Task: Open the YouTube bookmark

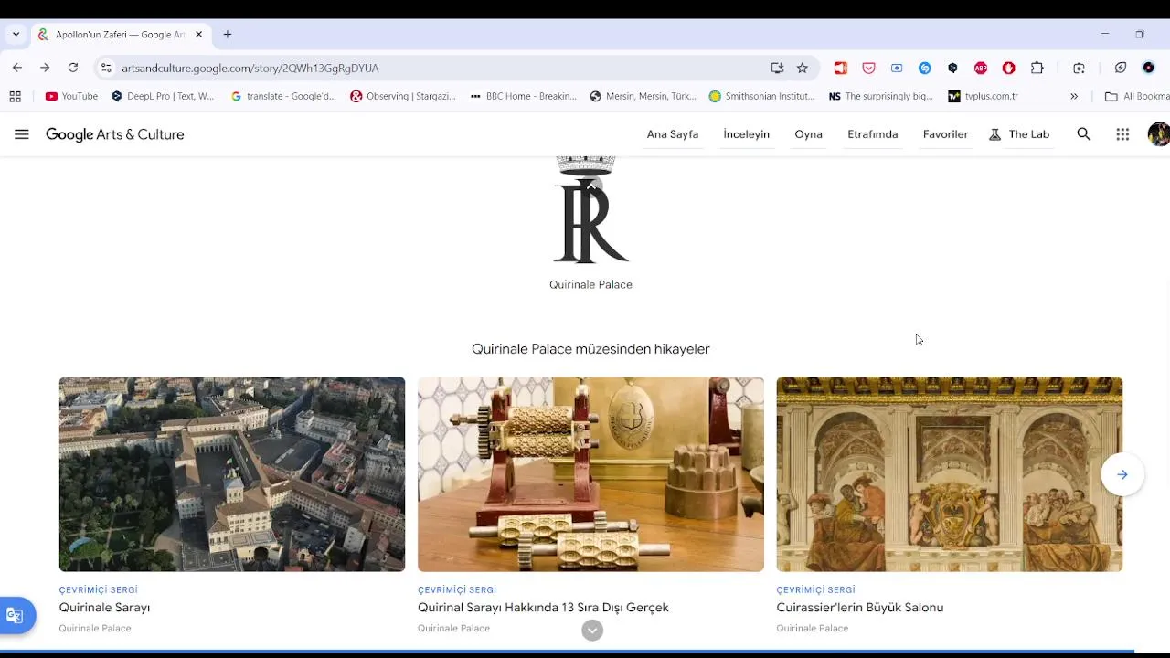Action: point(71,96)
